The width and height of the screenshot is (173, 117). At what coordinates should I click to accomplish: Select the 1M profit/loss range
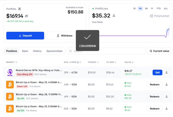(x=146, y=8)
